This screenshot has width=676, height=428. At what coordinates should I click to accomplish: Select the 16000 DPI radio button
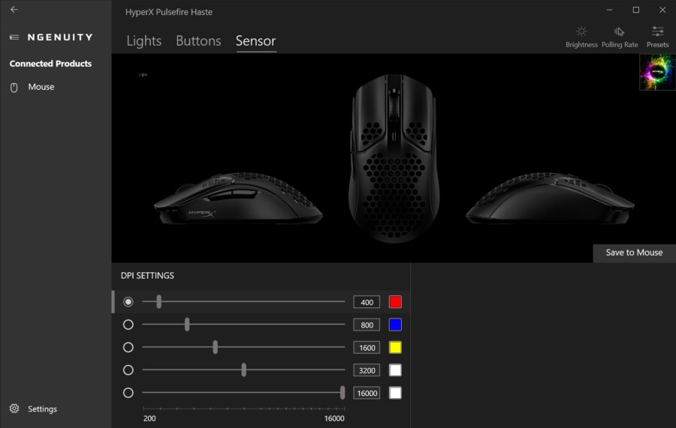pos(128,393)
